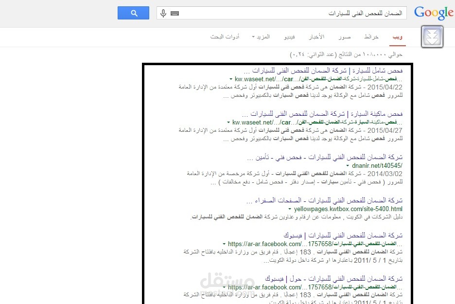
Task: Open the حول | فيسبوك result link
Action: [333, 278]
